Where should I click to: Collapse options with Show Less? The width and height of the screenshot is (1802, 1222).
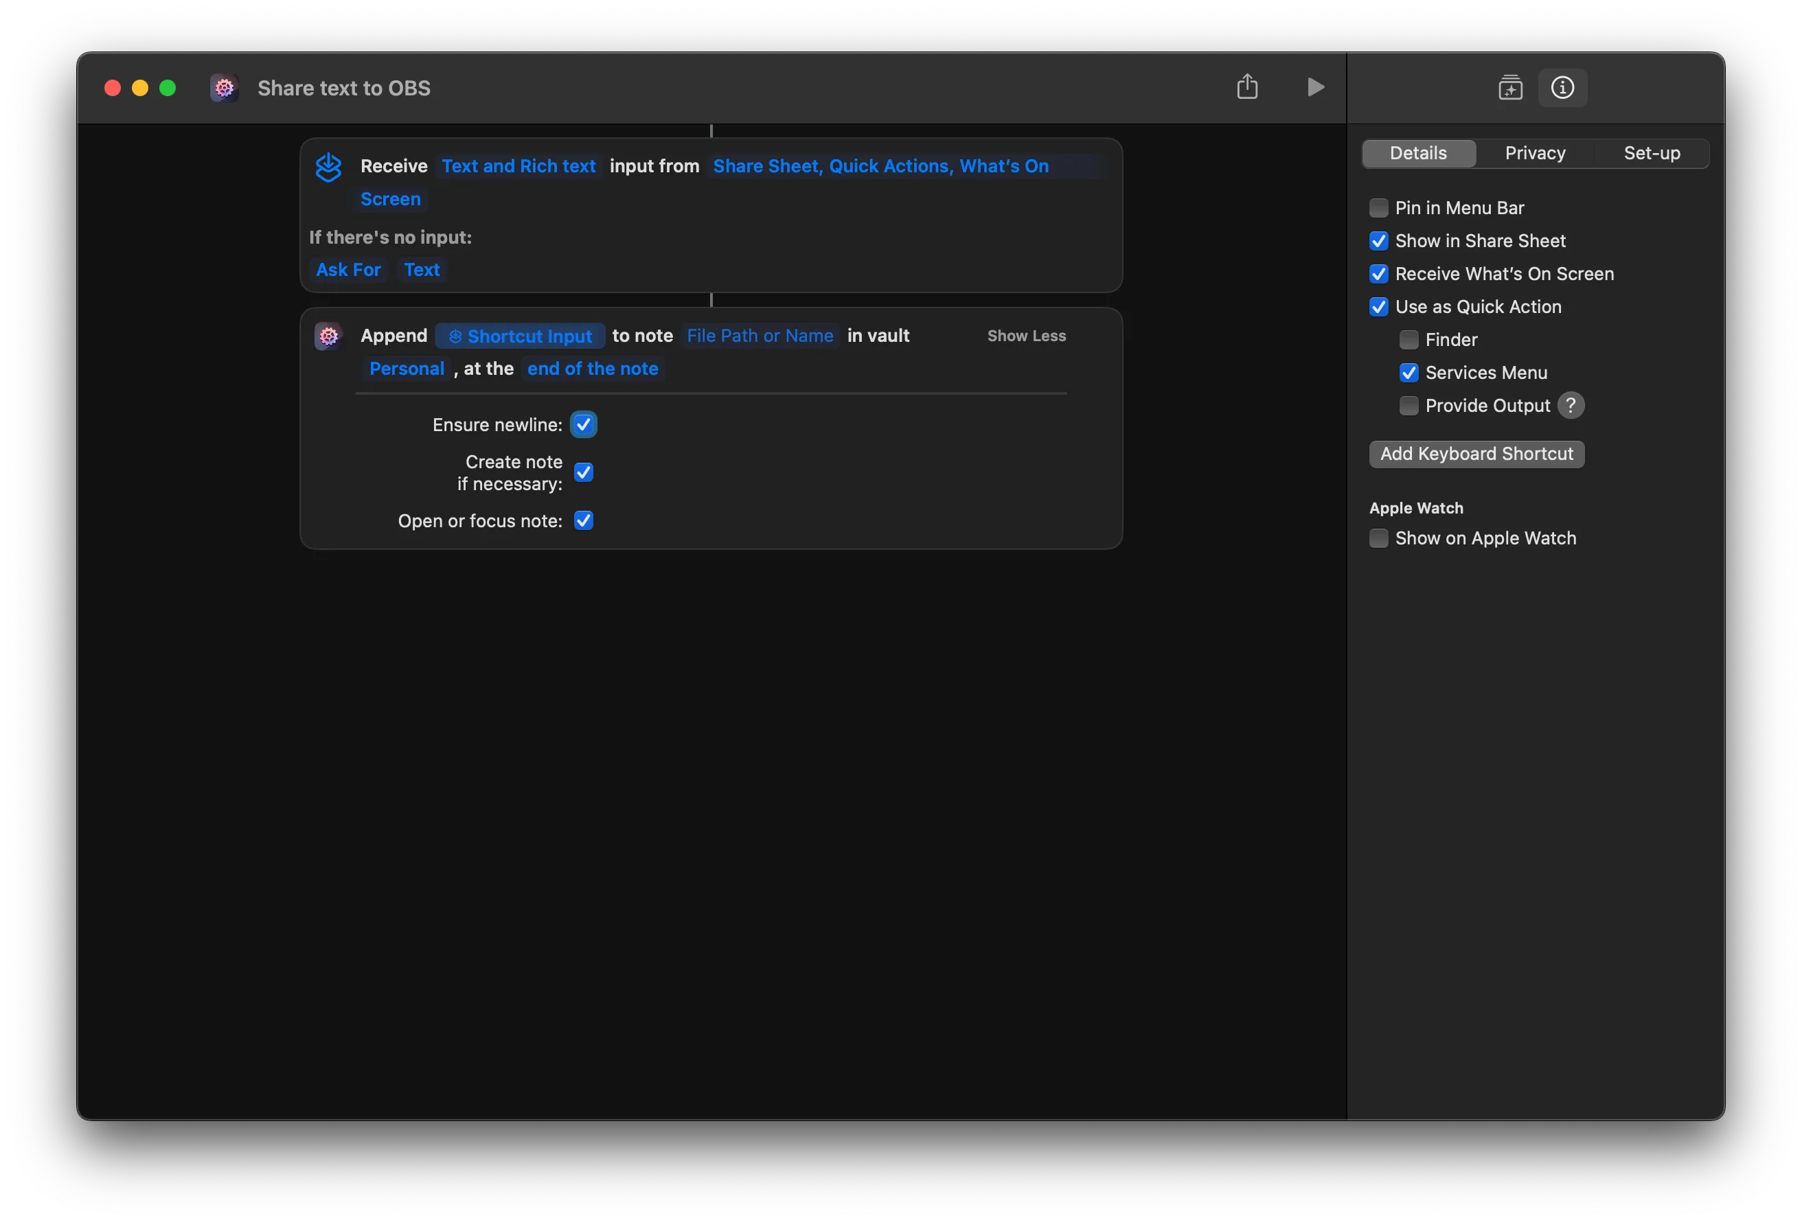pyautogui.click(x=1026, y=336)
